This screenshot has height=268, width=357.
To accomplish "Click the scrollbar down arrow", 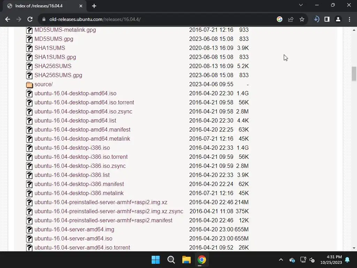I will coord(354,248).
